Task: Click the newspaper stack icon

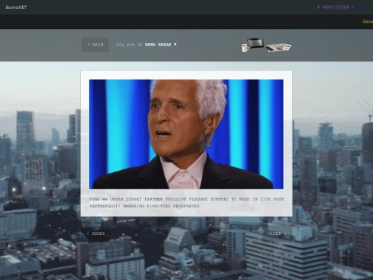Action: click(x=279, y=48)
